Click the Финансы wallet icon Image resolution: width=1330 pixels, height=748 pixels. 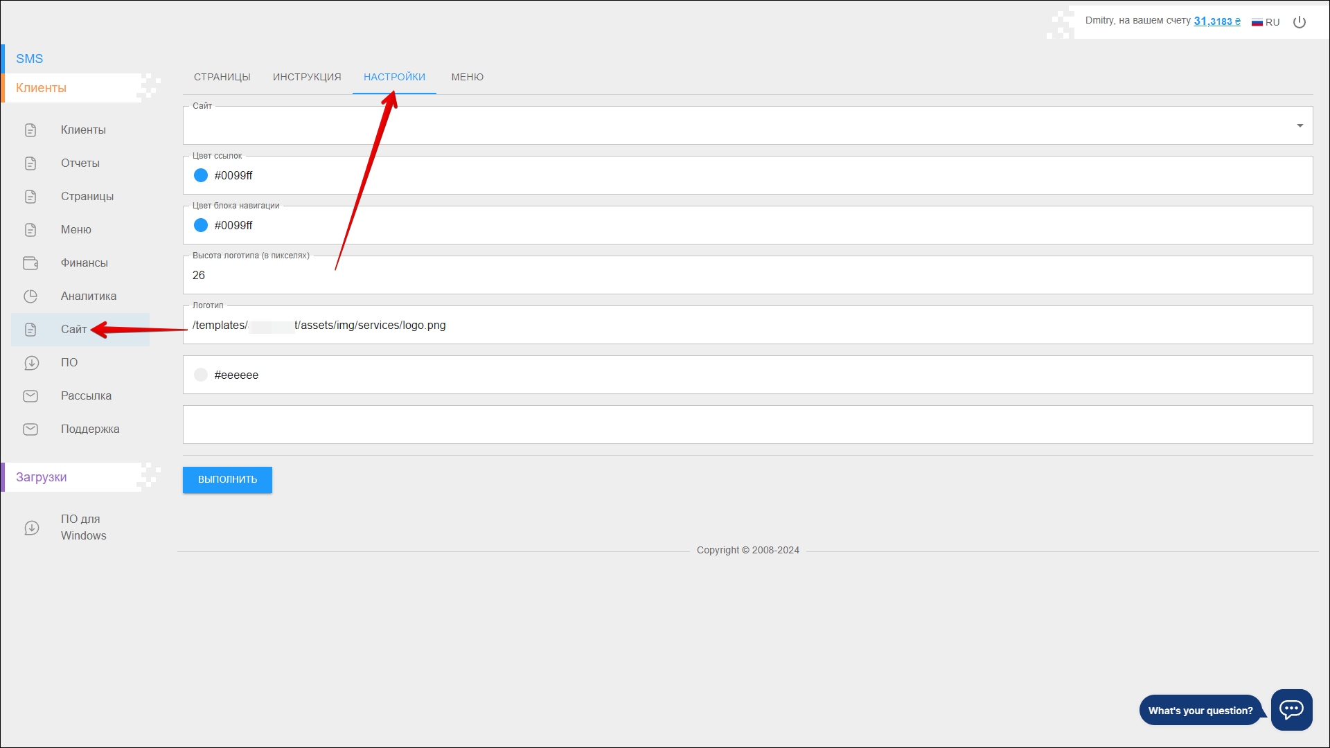[30, 263]
